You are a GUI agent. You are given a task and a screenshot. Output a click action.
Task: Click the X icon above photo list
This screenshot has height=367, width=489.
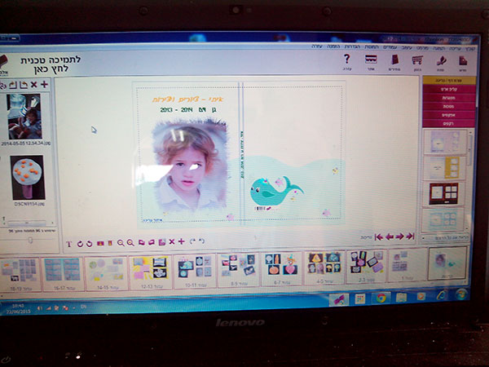[x=34, y=85]
